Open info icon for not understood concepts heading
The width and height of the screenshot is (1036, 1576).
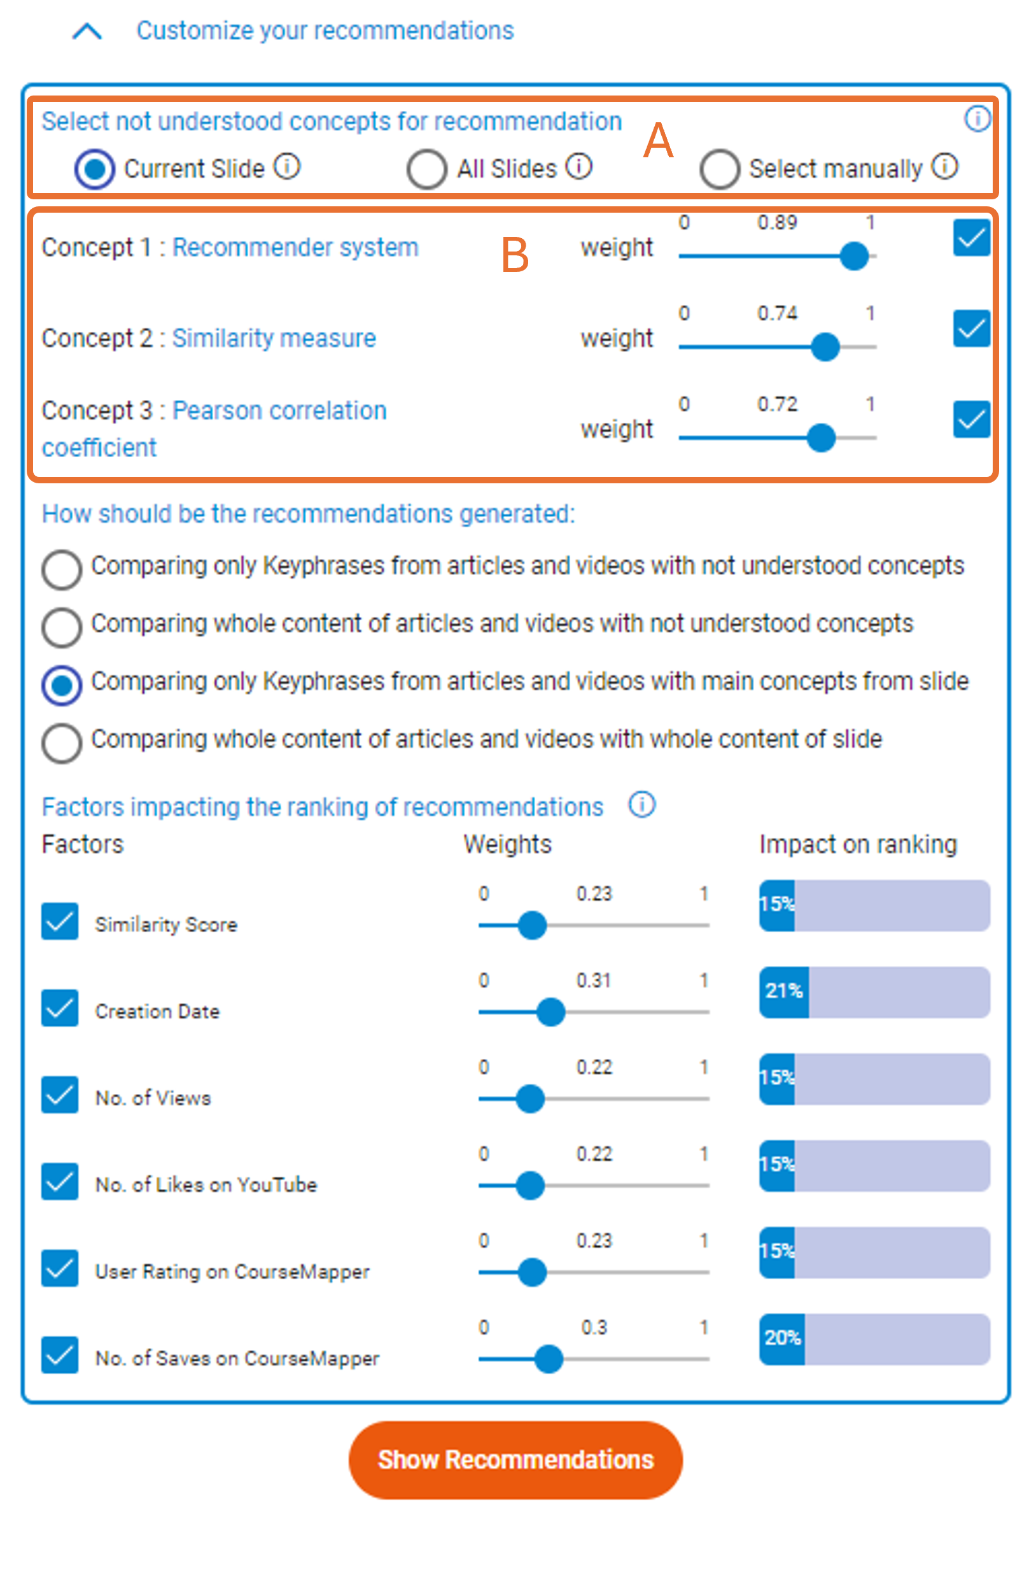coord(977,119)
